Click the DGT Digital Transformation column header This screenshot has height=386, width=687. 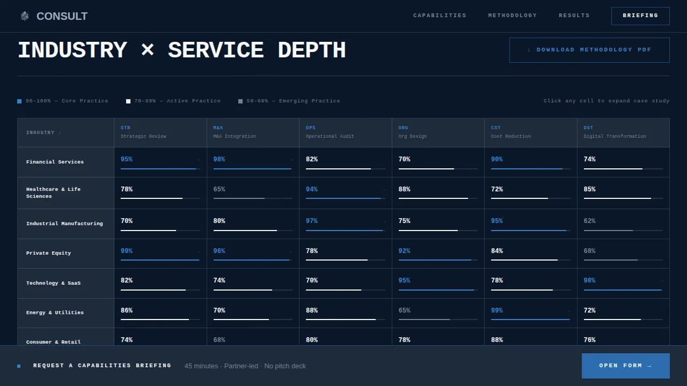pos(623,132)
